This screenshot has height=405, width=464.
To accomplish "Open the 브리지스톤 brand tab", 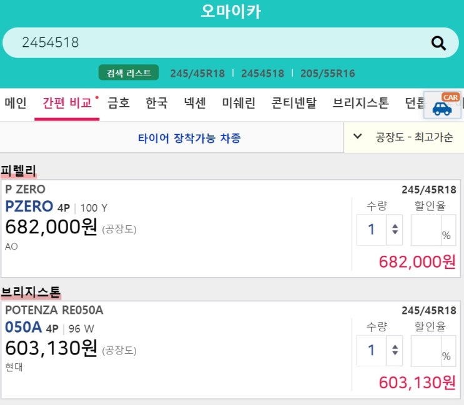I will click(360, 103).
